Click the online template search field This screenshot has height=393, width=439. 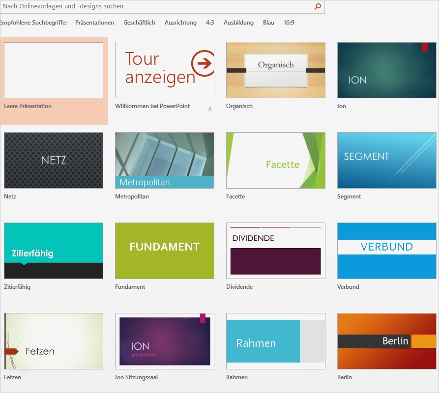tap(147, 7)
